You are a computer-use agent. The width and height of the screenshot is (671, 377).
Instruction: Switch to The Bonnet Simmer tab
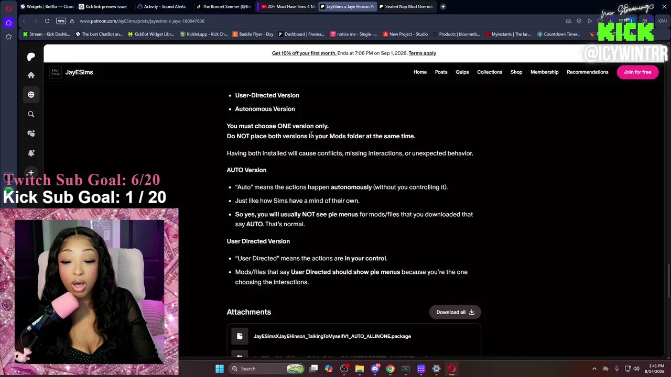point(224,7)
